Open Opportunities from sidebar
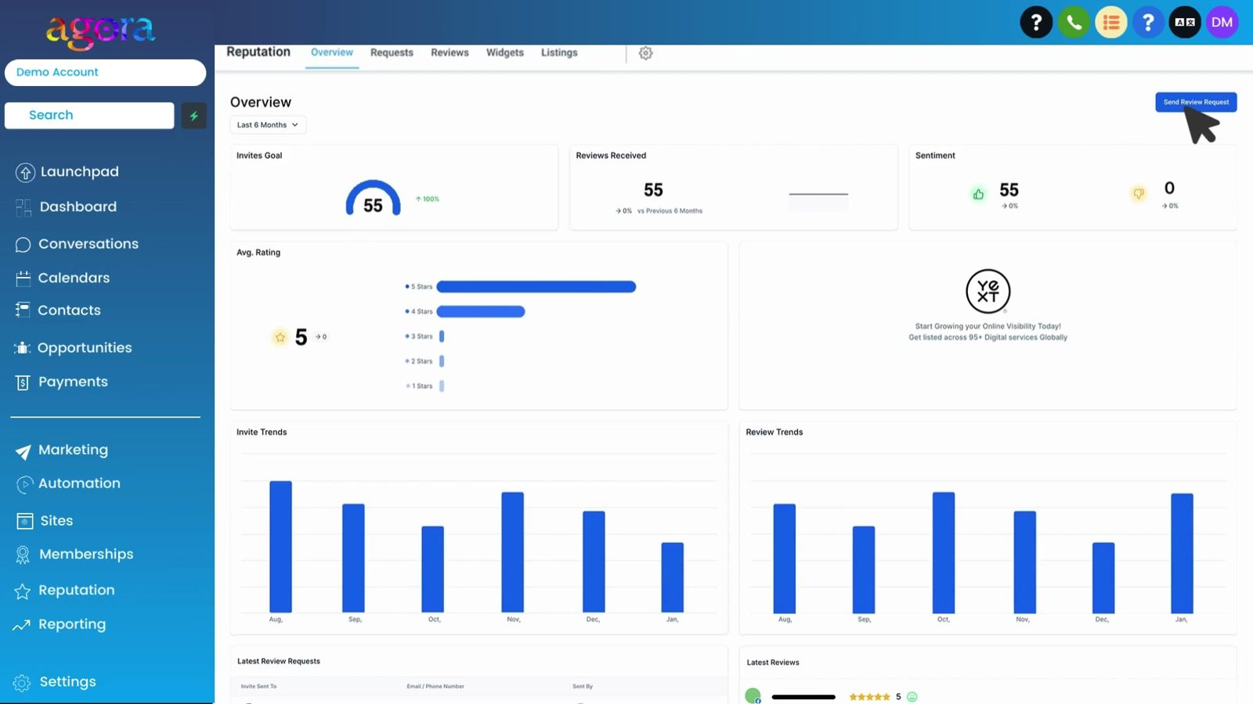Screen dimensions: 1253x704 point(74,348)
